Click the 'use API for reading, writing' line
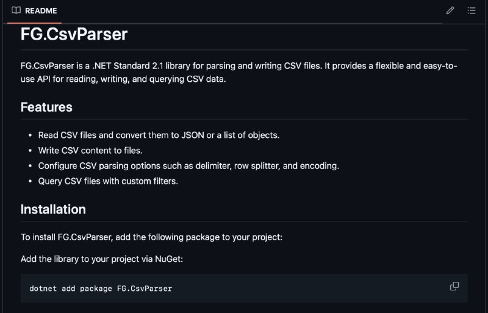The width and height of the screenshot is (488, 313). coord(123,79)
